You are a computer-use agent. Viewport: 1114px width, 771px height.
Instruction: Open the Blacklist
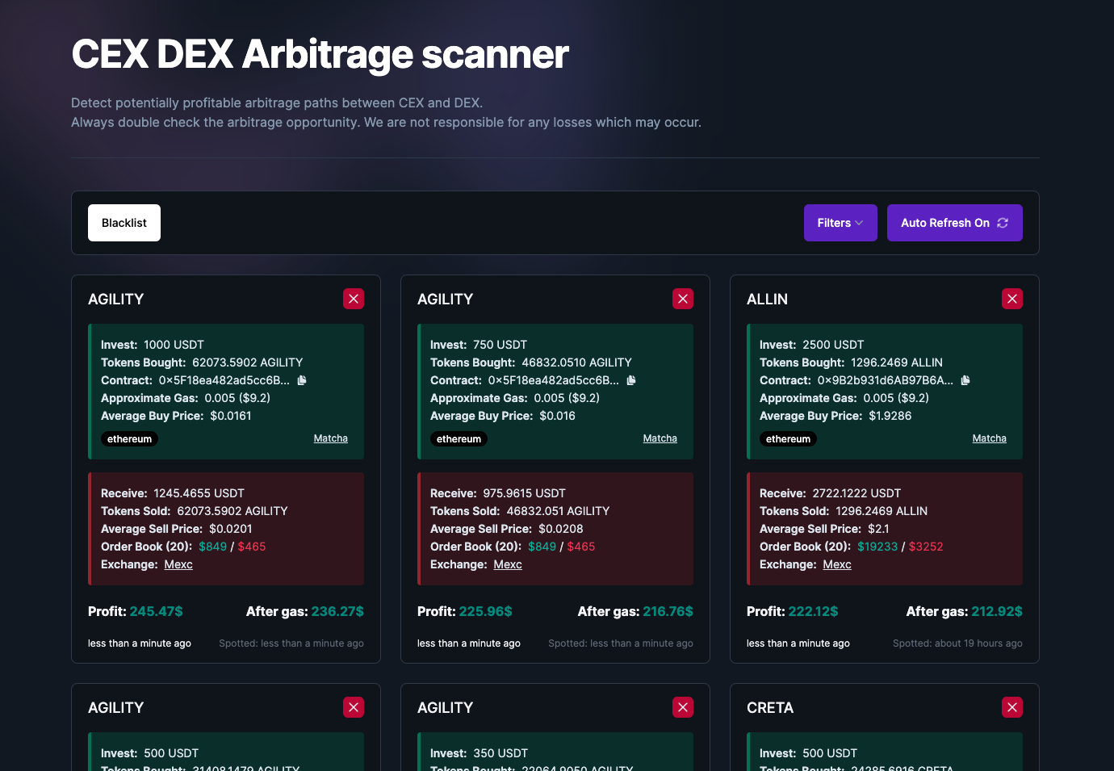pyautogui.click(x=124, y=223)
